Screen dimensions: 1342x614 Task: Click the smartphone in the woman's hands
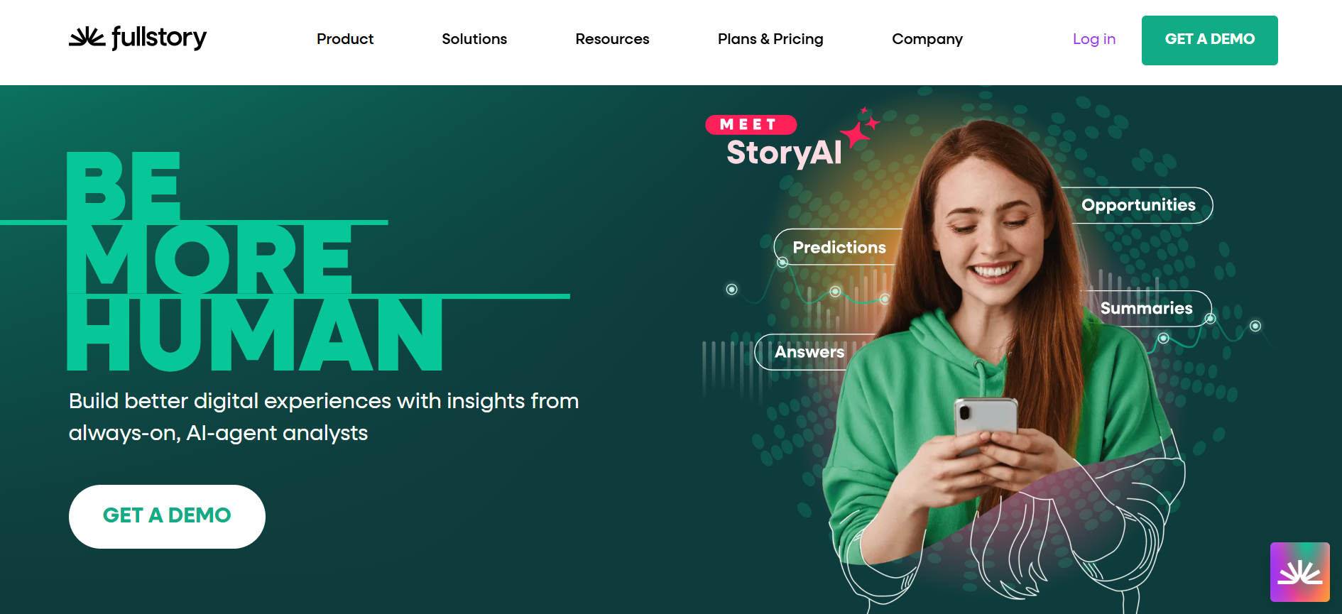coord(986,424)
